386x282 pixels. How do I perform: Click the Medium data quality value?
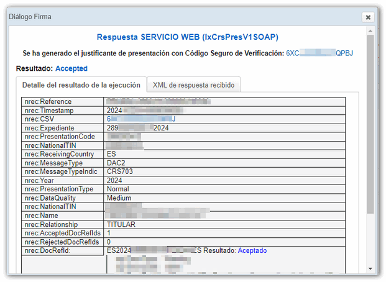point(119,198)
